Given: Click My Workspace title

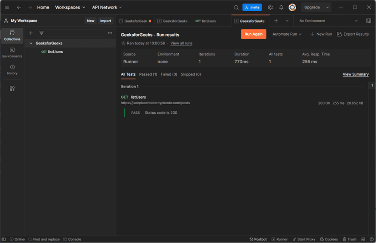Looking at the screenshot, I should [24, 21].
